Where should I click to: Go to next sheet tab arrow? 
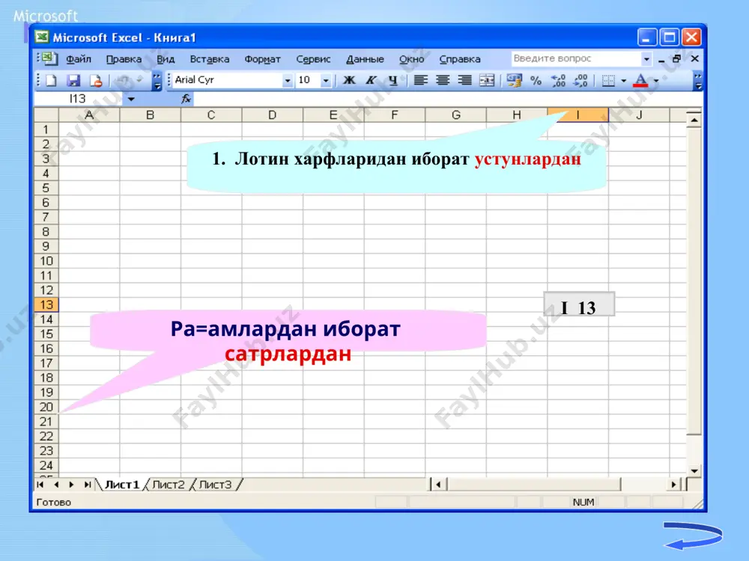click(72, 485)
